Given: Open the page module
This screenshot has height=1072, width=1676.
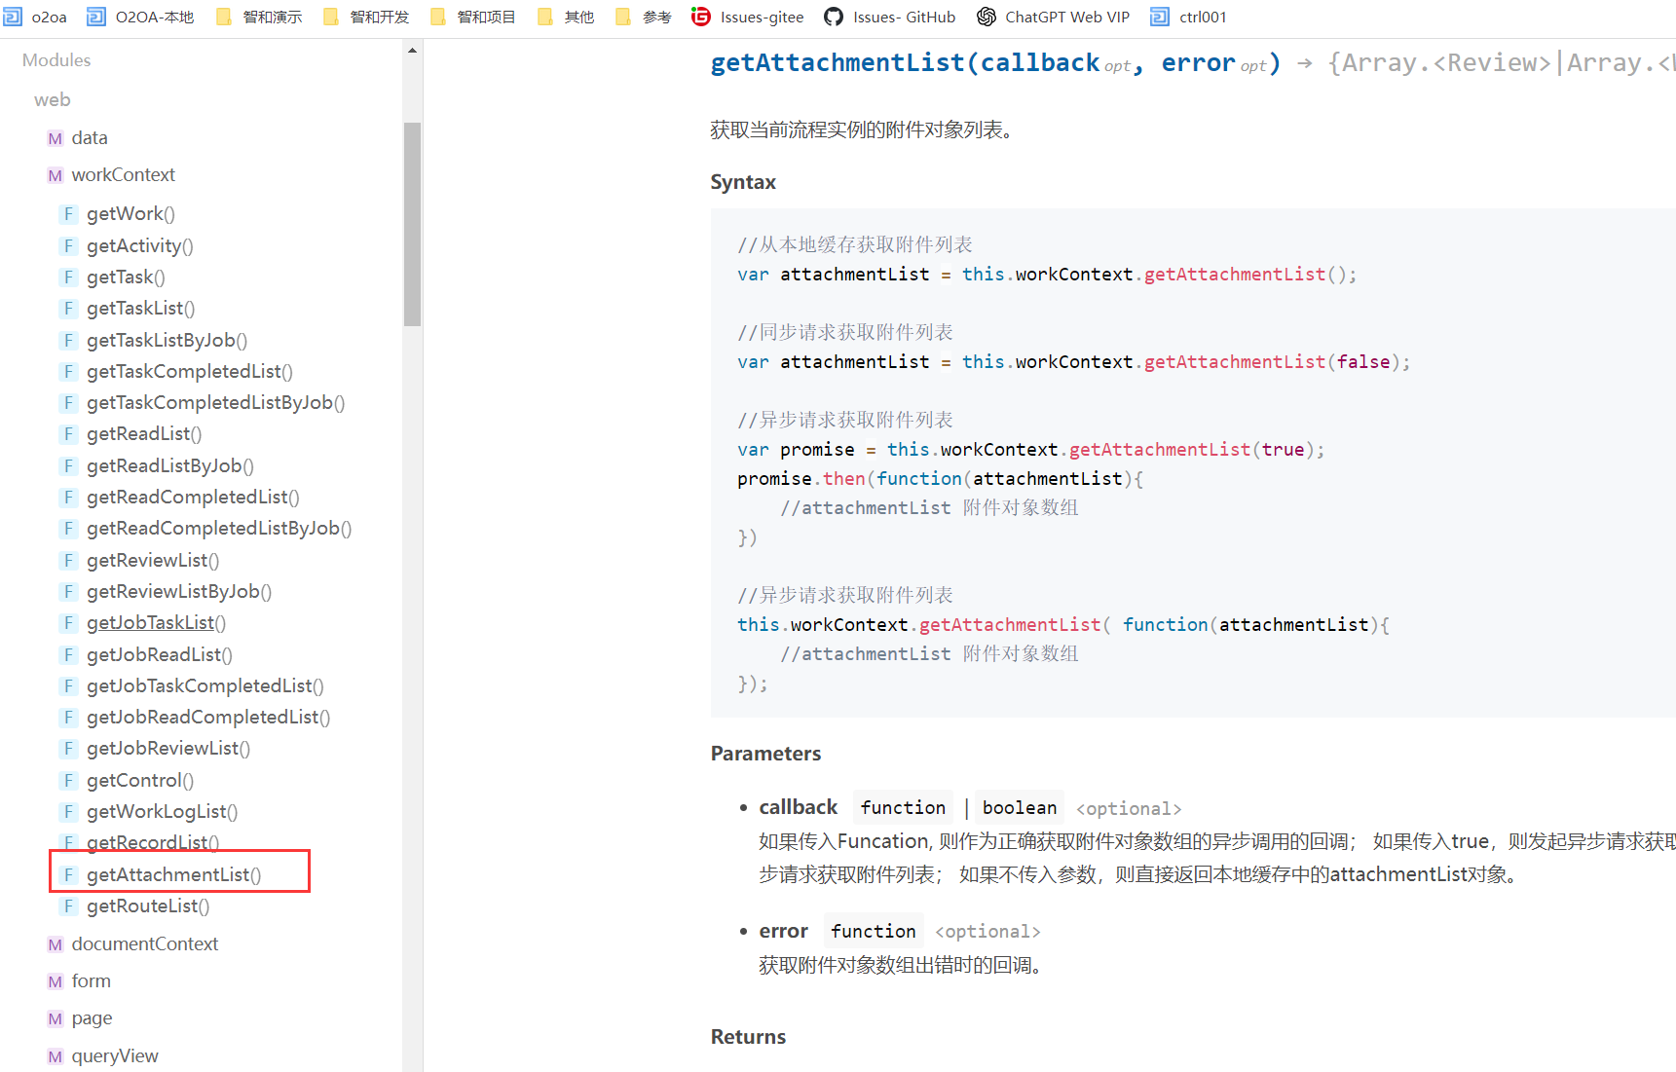Looking at the screenshot, I should pyautogui.click(x=92, y=1018).
